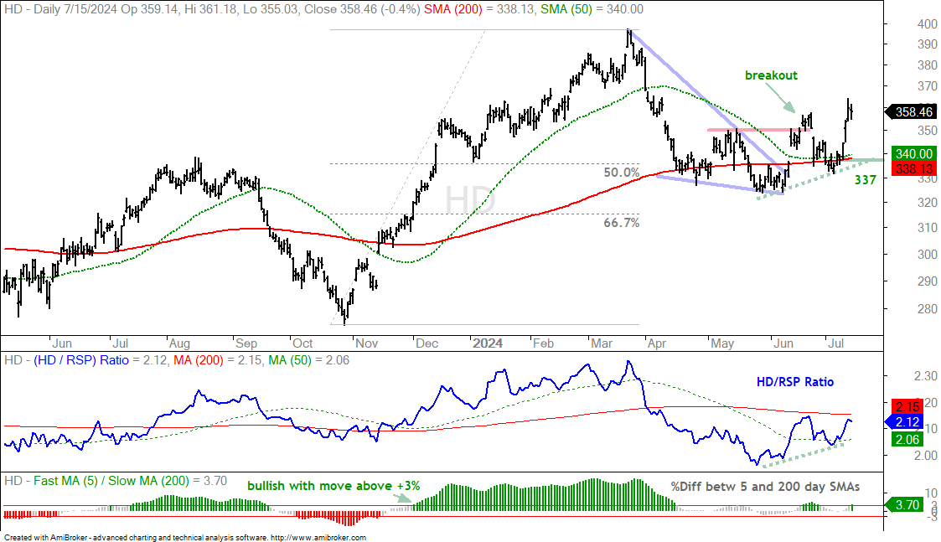The image size is (941, 542).
Task: Click the 'Dec' month label on time axis
Action: tap(427, 343)
